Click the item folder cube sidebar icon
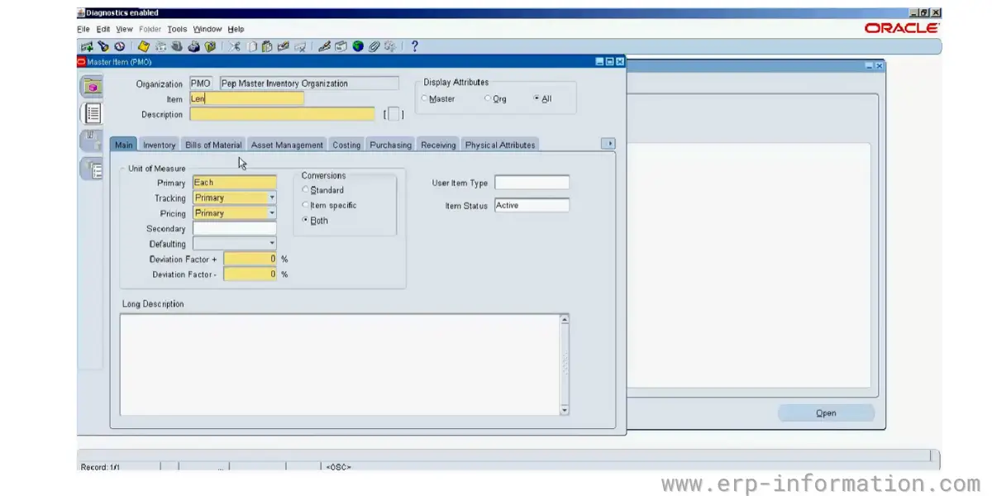 [x=92, y=85]
